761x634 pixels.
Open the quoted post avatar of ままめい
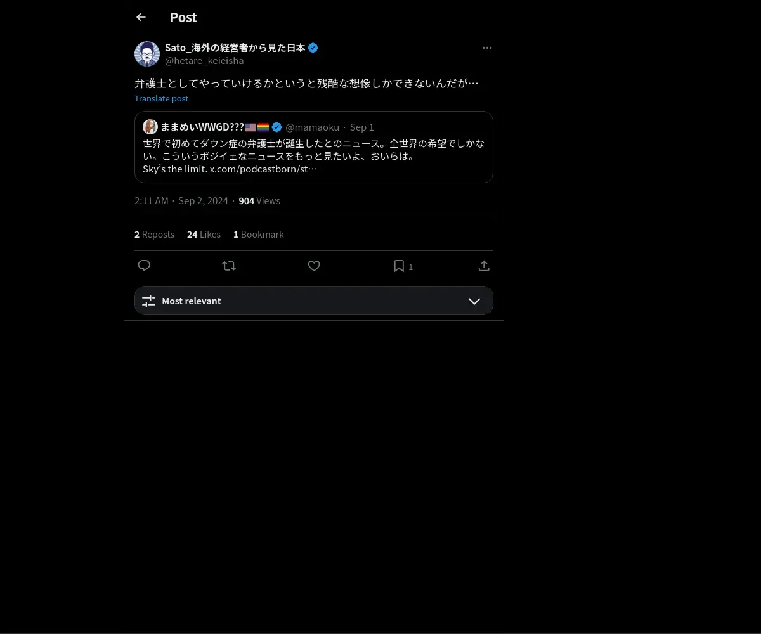150,127
